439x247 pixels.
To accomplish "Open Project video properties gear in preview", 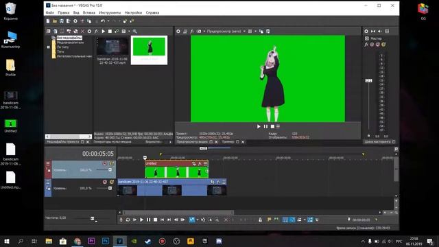I will coord(178,32).
